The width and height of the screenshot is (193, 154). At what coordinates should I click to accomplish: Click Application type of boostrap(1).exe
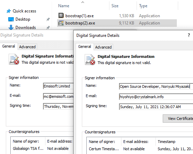coord(149,16)
